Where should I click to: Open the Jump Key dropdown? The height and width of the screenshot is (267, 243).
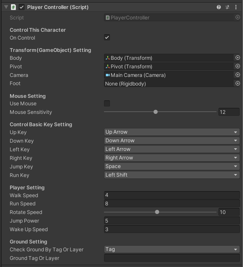[171, 167]
